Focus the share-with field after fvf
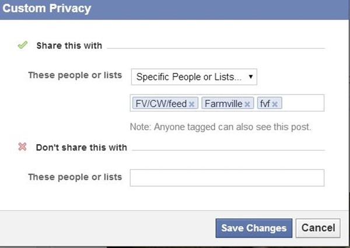Screen dimensions: 350x248 (302, 103)
